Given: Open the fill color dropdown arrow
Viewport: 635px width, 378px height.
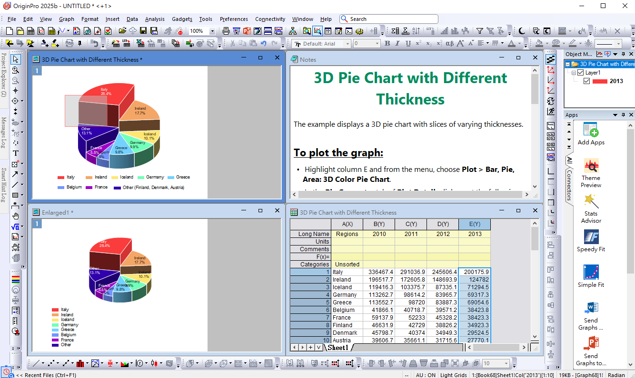Looking at the screenshot, I should (546, 44).
